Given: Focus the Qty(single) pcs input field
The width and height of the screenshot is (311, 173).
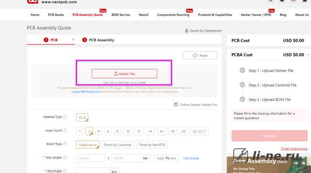Looking at the screenshot, I should pos(93,171).
